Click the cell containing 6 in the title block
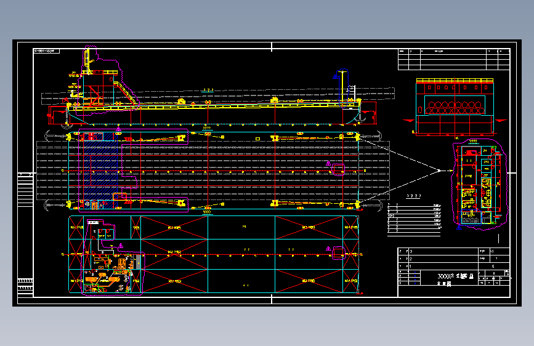The width and height of the screenshot is (534, 346). [x=494, y=267]
